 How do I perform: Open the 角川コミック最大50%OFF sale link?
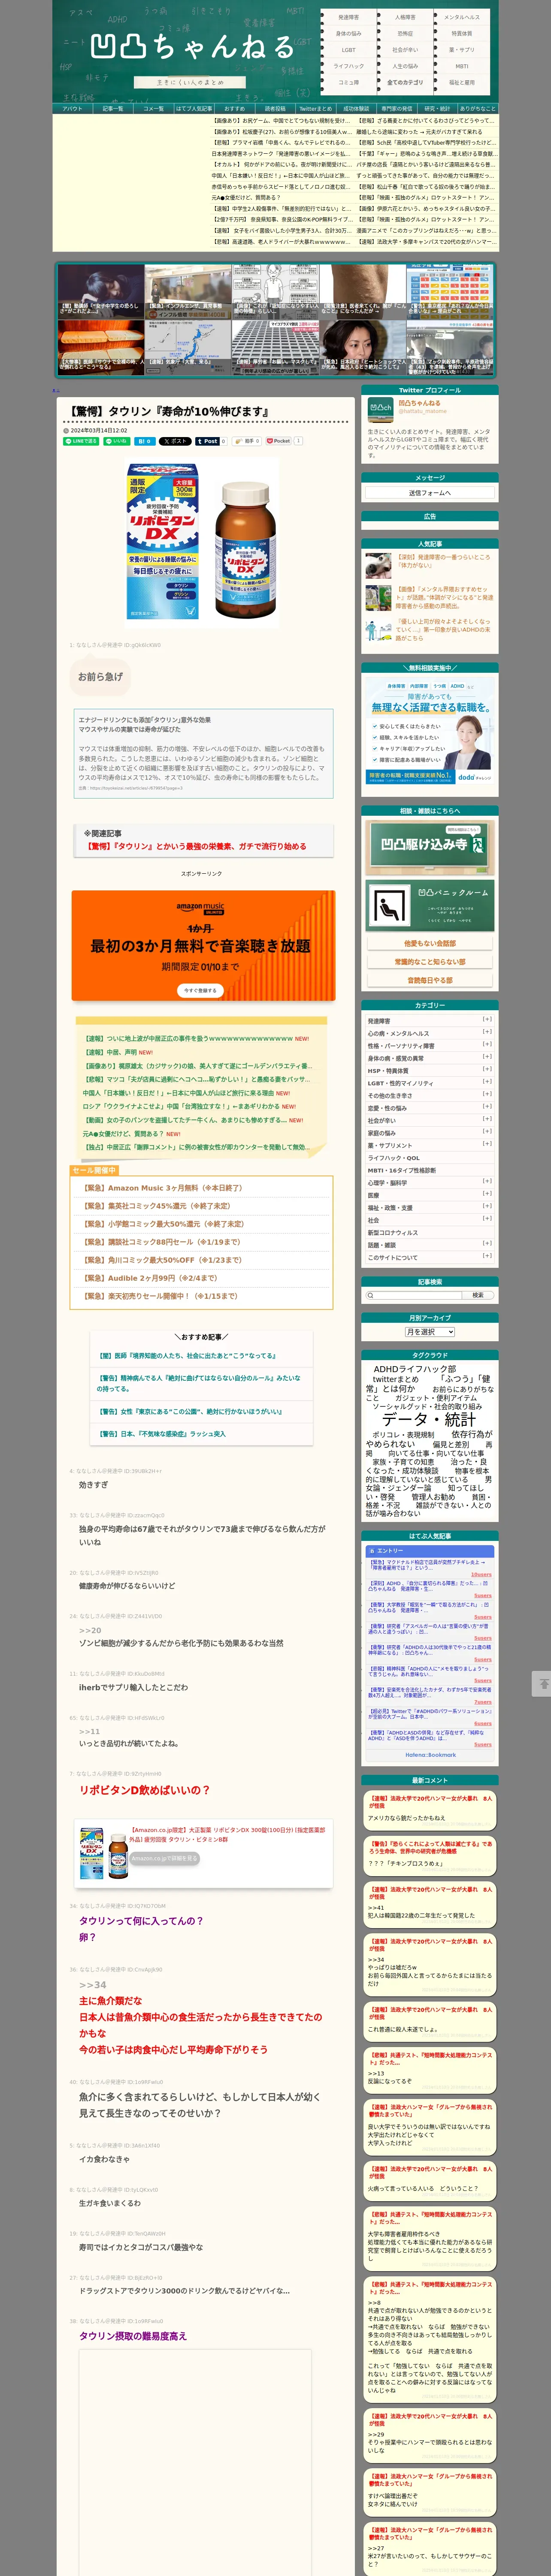[x=163, y=1260]
